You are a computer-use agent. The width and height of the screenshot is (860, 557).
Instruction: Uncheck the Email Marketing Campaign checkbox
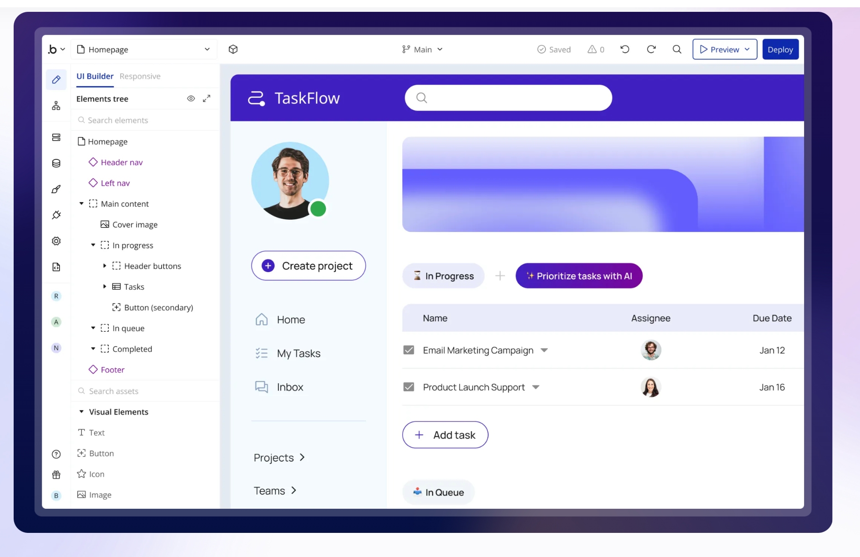(409, 350)
